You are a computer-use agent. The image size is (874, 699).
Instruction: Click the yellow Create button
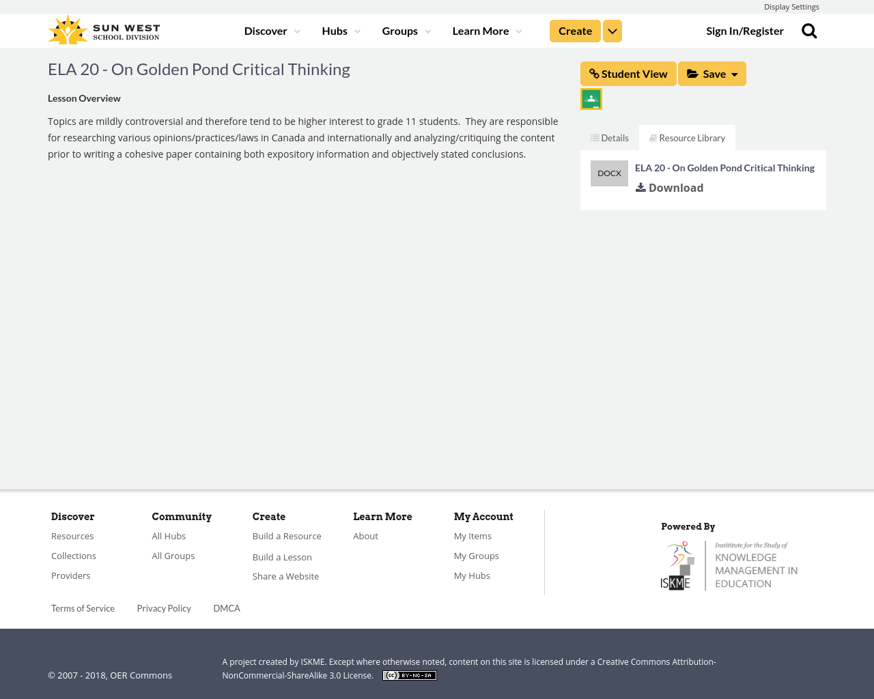(x=575, y=31)
